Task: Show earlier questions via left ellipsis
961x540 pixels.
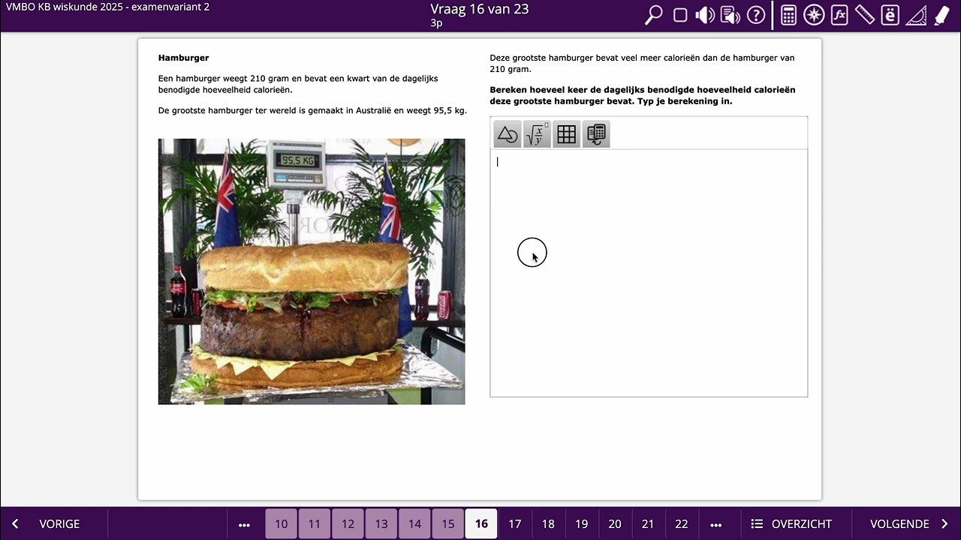Action: click(x=244, y=524)
